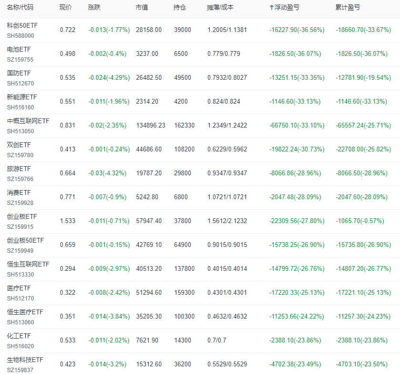Click cumulative loss -1065.70(-0.57%)
The width and height of the screenshot is (400, 374).
[359, 221]
